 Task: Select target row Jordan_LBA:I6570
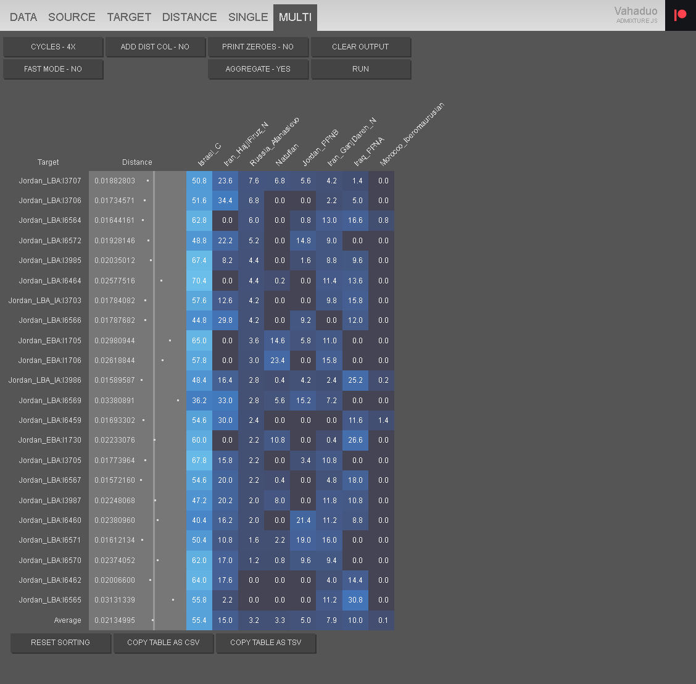click(50, 561)
